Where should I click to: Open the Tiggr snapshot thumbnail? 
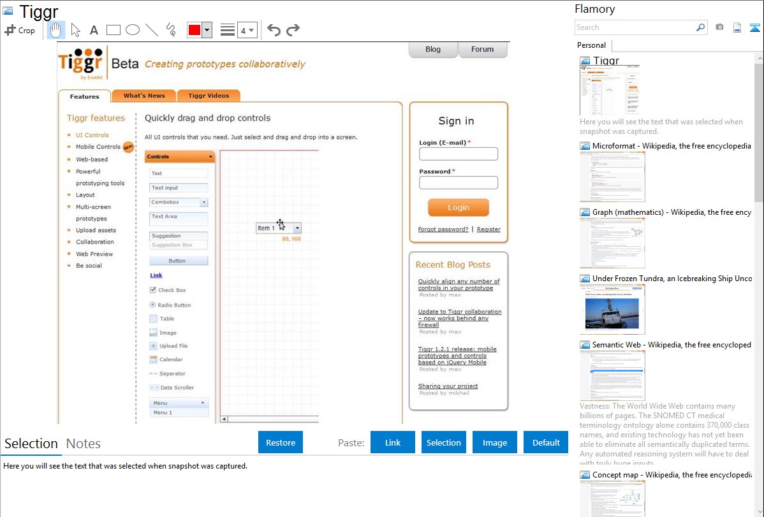[609, 90]
